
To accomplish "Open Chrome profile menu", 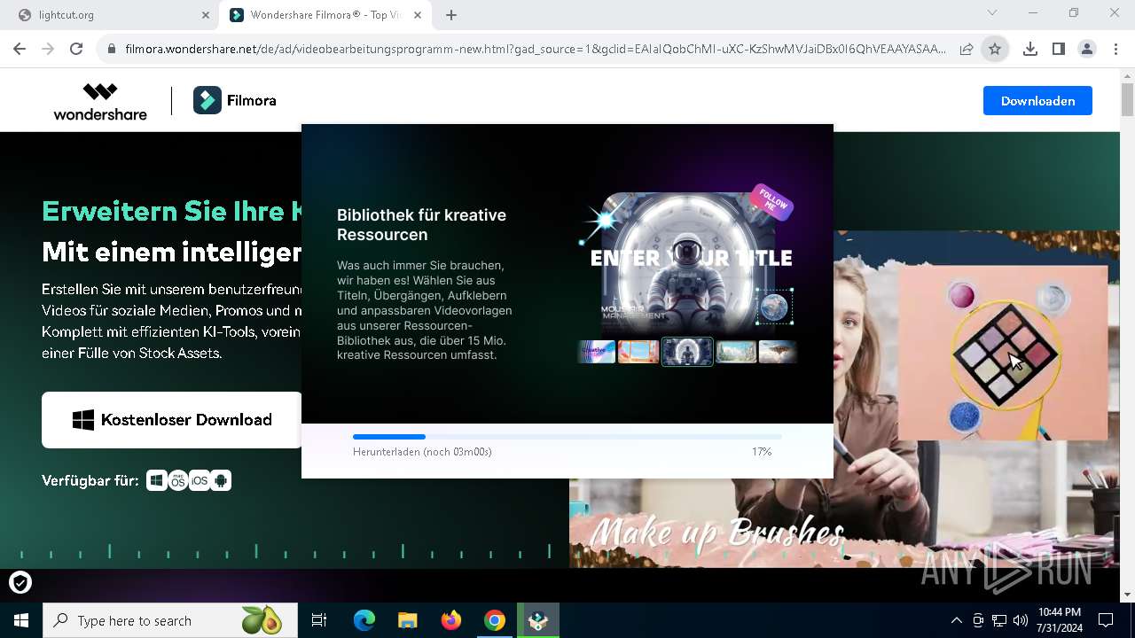I will (1086, 50).
